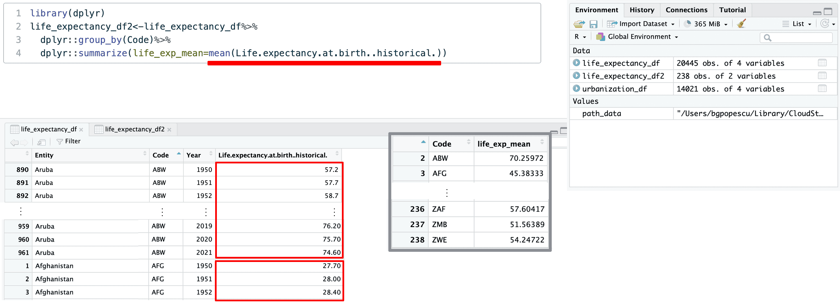Open the 365 MiB memory usage dropdown
This screenshot has height=305, width=840.
click(707, 24)
